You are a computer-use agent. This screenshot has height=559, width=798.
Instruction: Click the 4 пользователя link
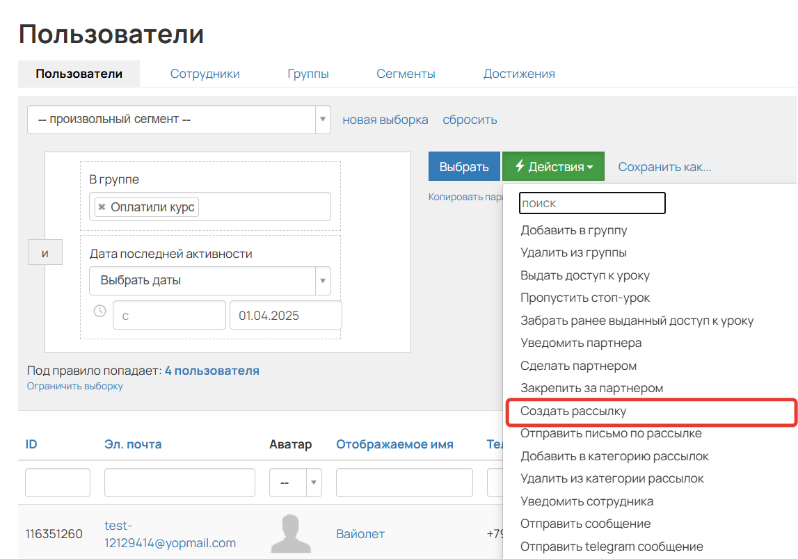tap(212, 371)
